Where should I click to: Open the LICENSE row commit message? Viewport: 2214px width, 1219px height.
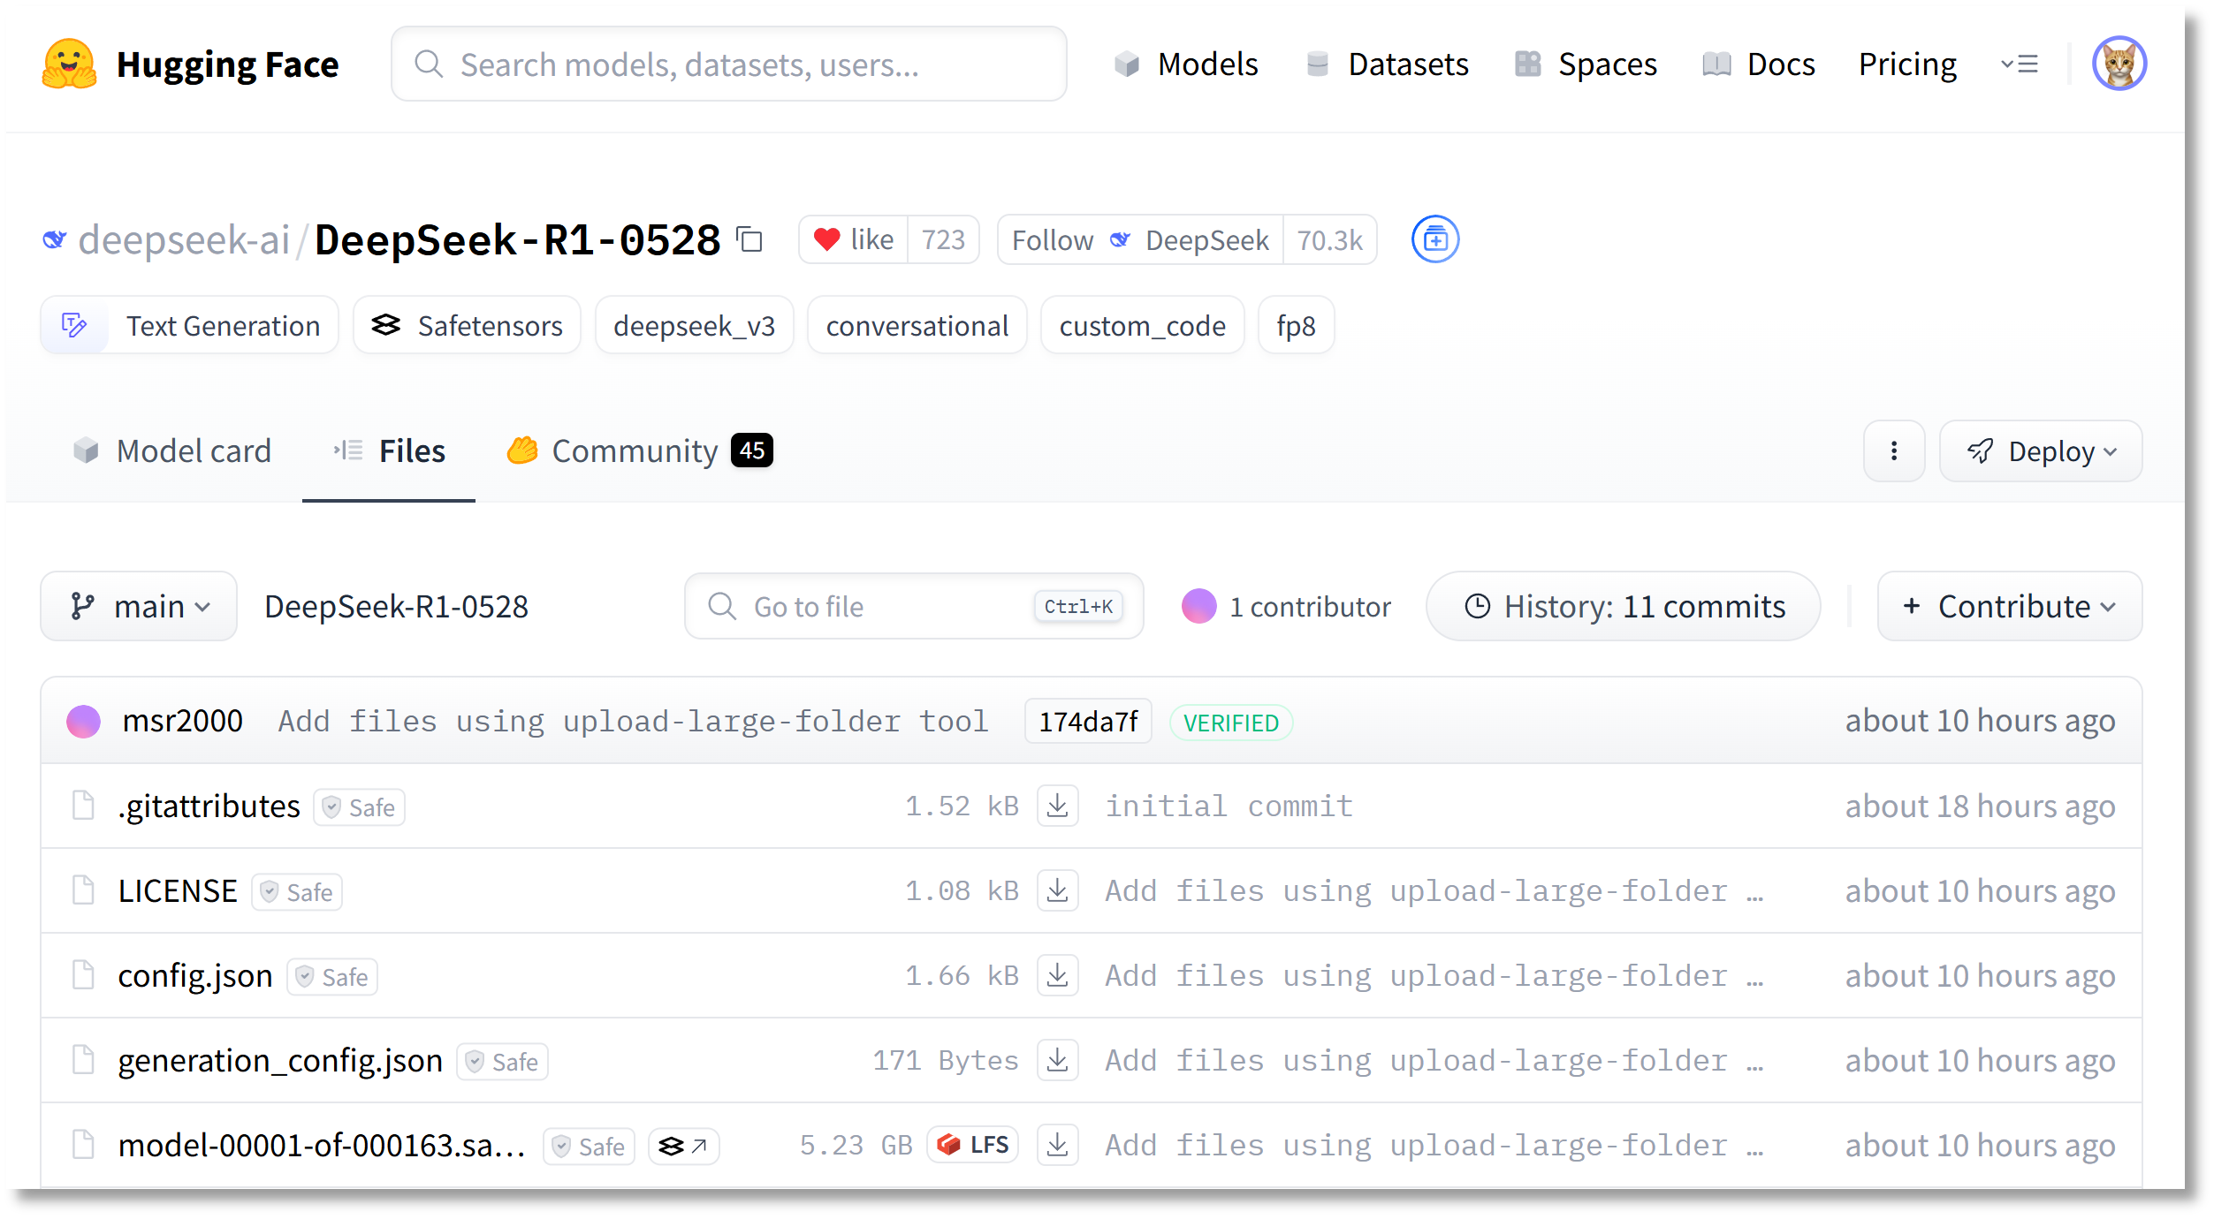click(1434, 890)
